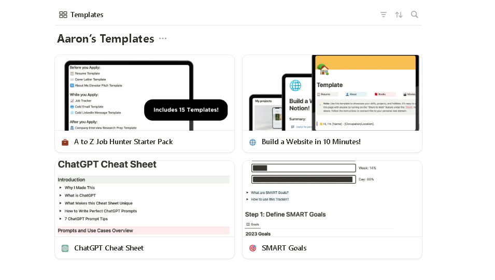Click About Me Elevator Pitch Template item
The height and width of the screenshot is (280, 495).
tap(96, 86)
